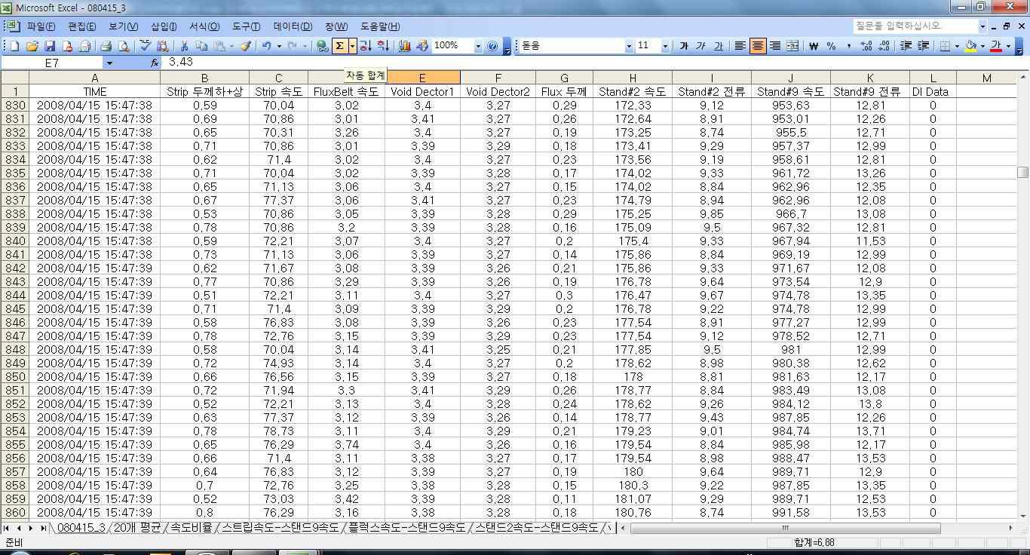Viewport: 1030px width, 555px height.
Task: Expand the AutoSum function dropdown arrow
Action: tap(352, 46)
